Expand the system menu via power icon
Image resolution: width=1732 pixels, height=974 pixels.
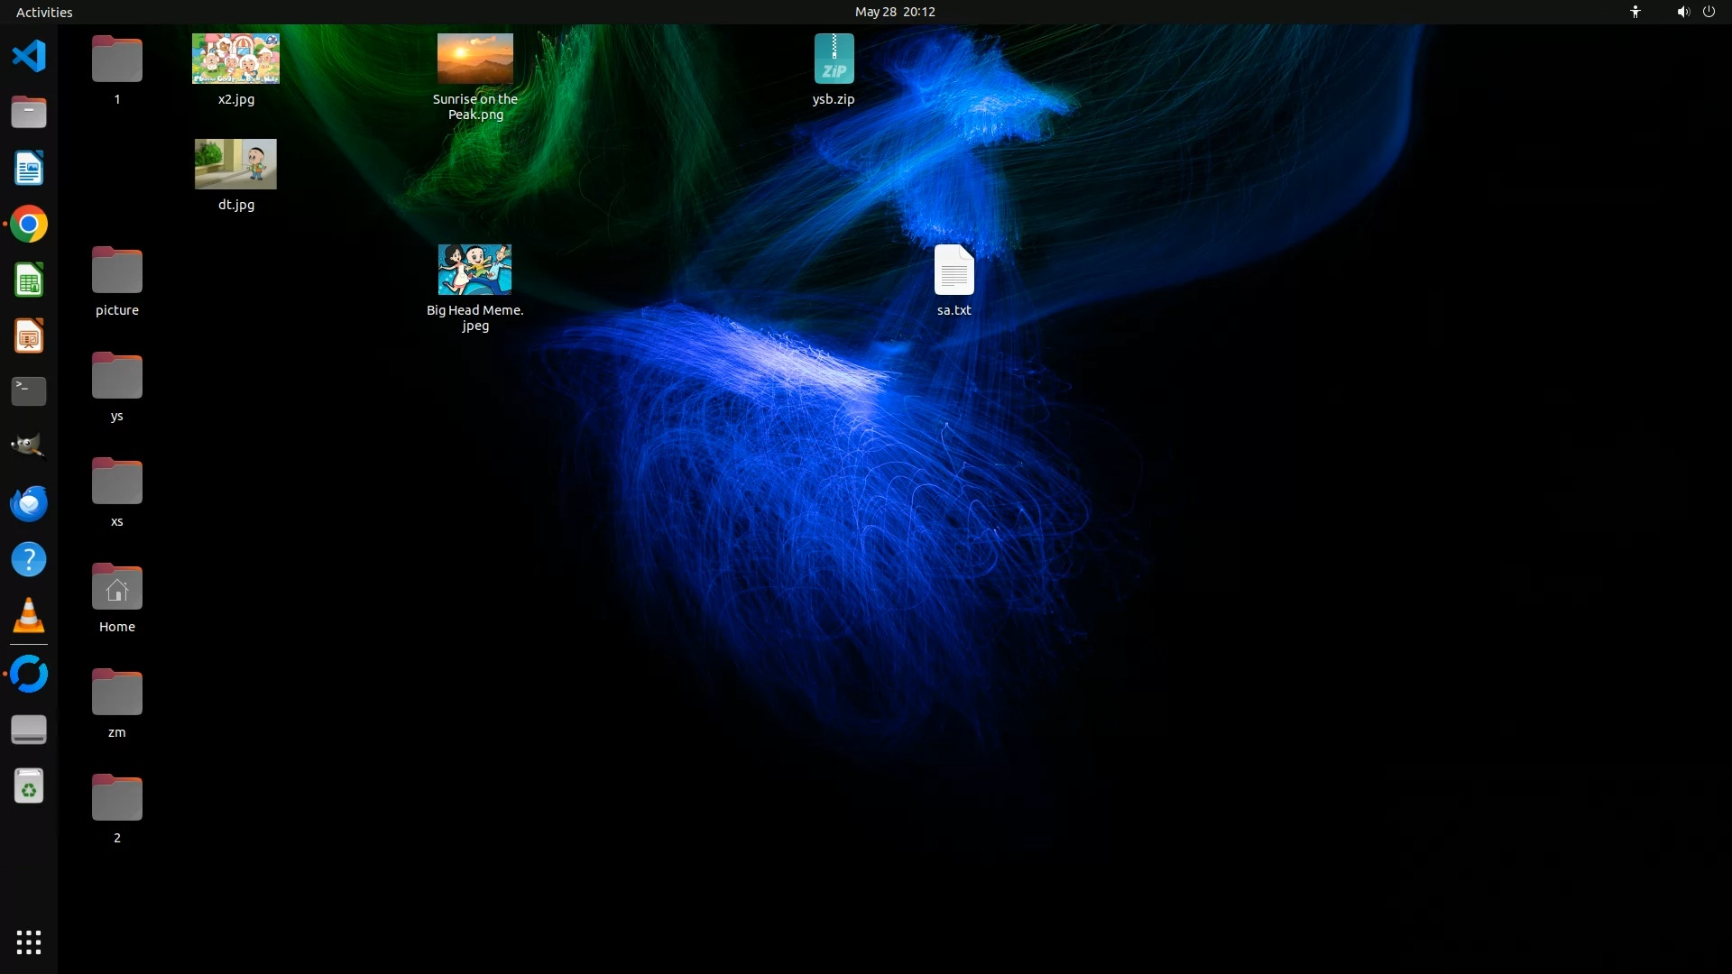point(1709,12)
